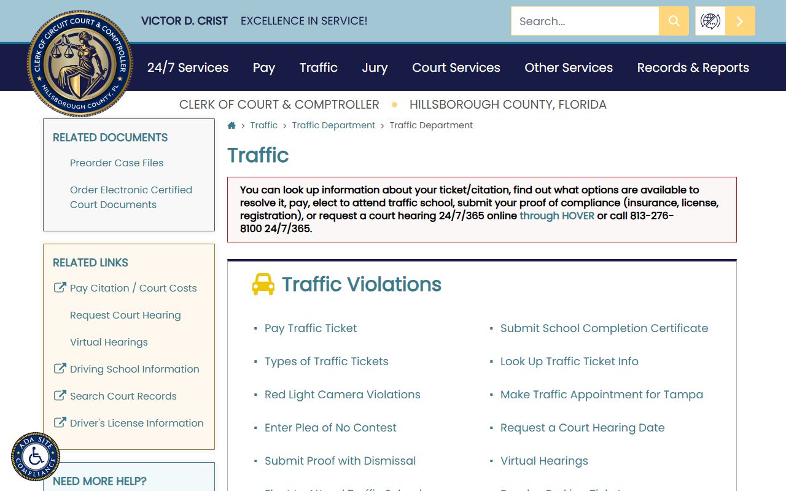
Task: Click the Clerk of Circuit Court seal logo
Action: coord(80,64)
